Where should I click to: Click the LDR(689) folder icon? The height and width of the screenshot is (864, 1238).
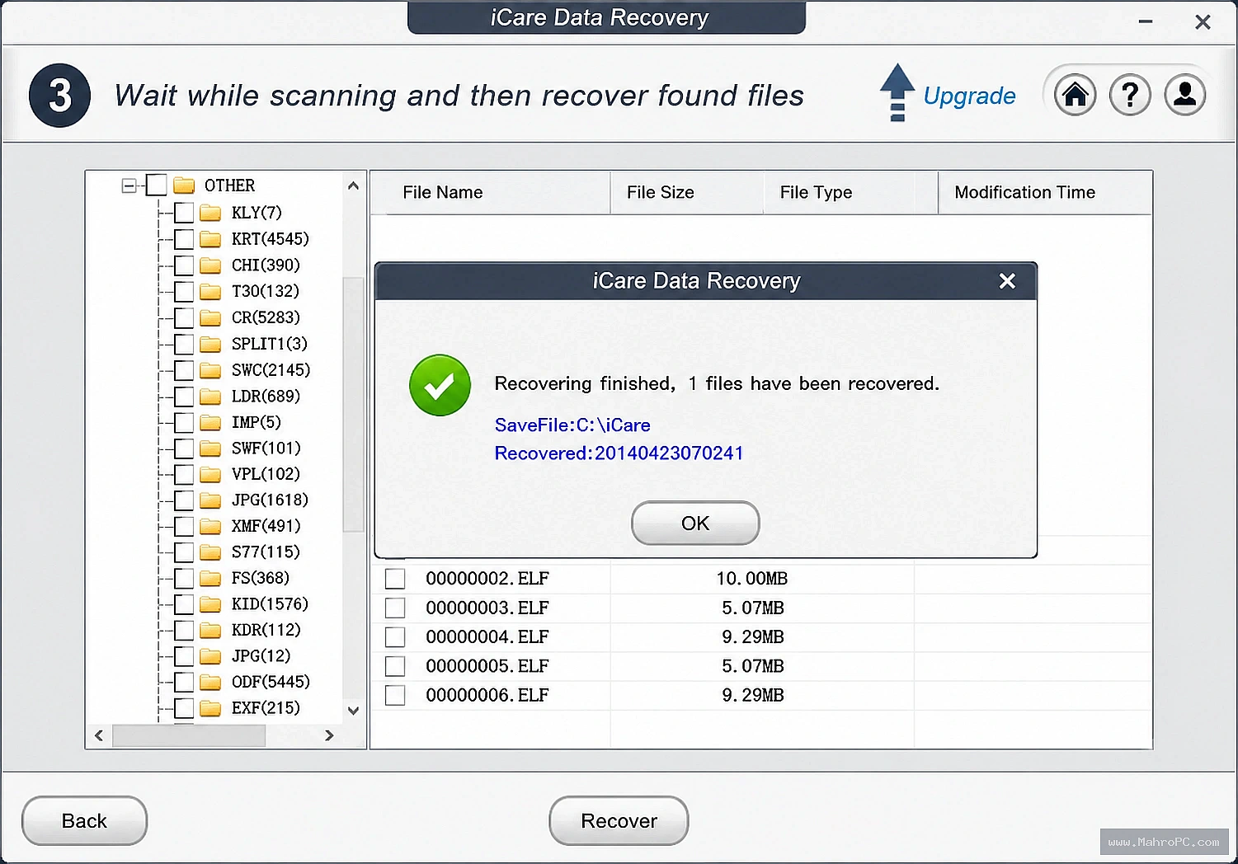click(210, 397)
